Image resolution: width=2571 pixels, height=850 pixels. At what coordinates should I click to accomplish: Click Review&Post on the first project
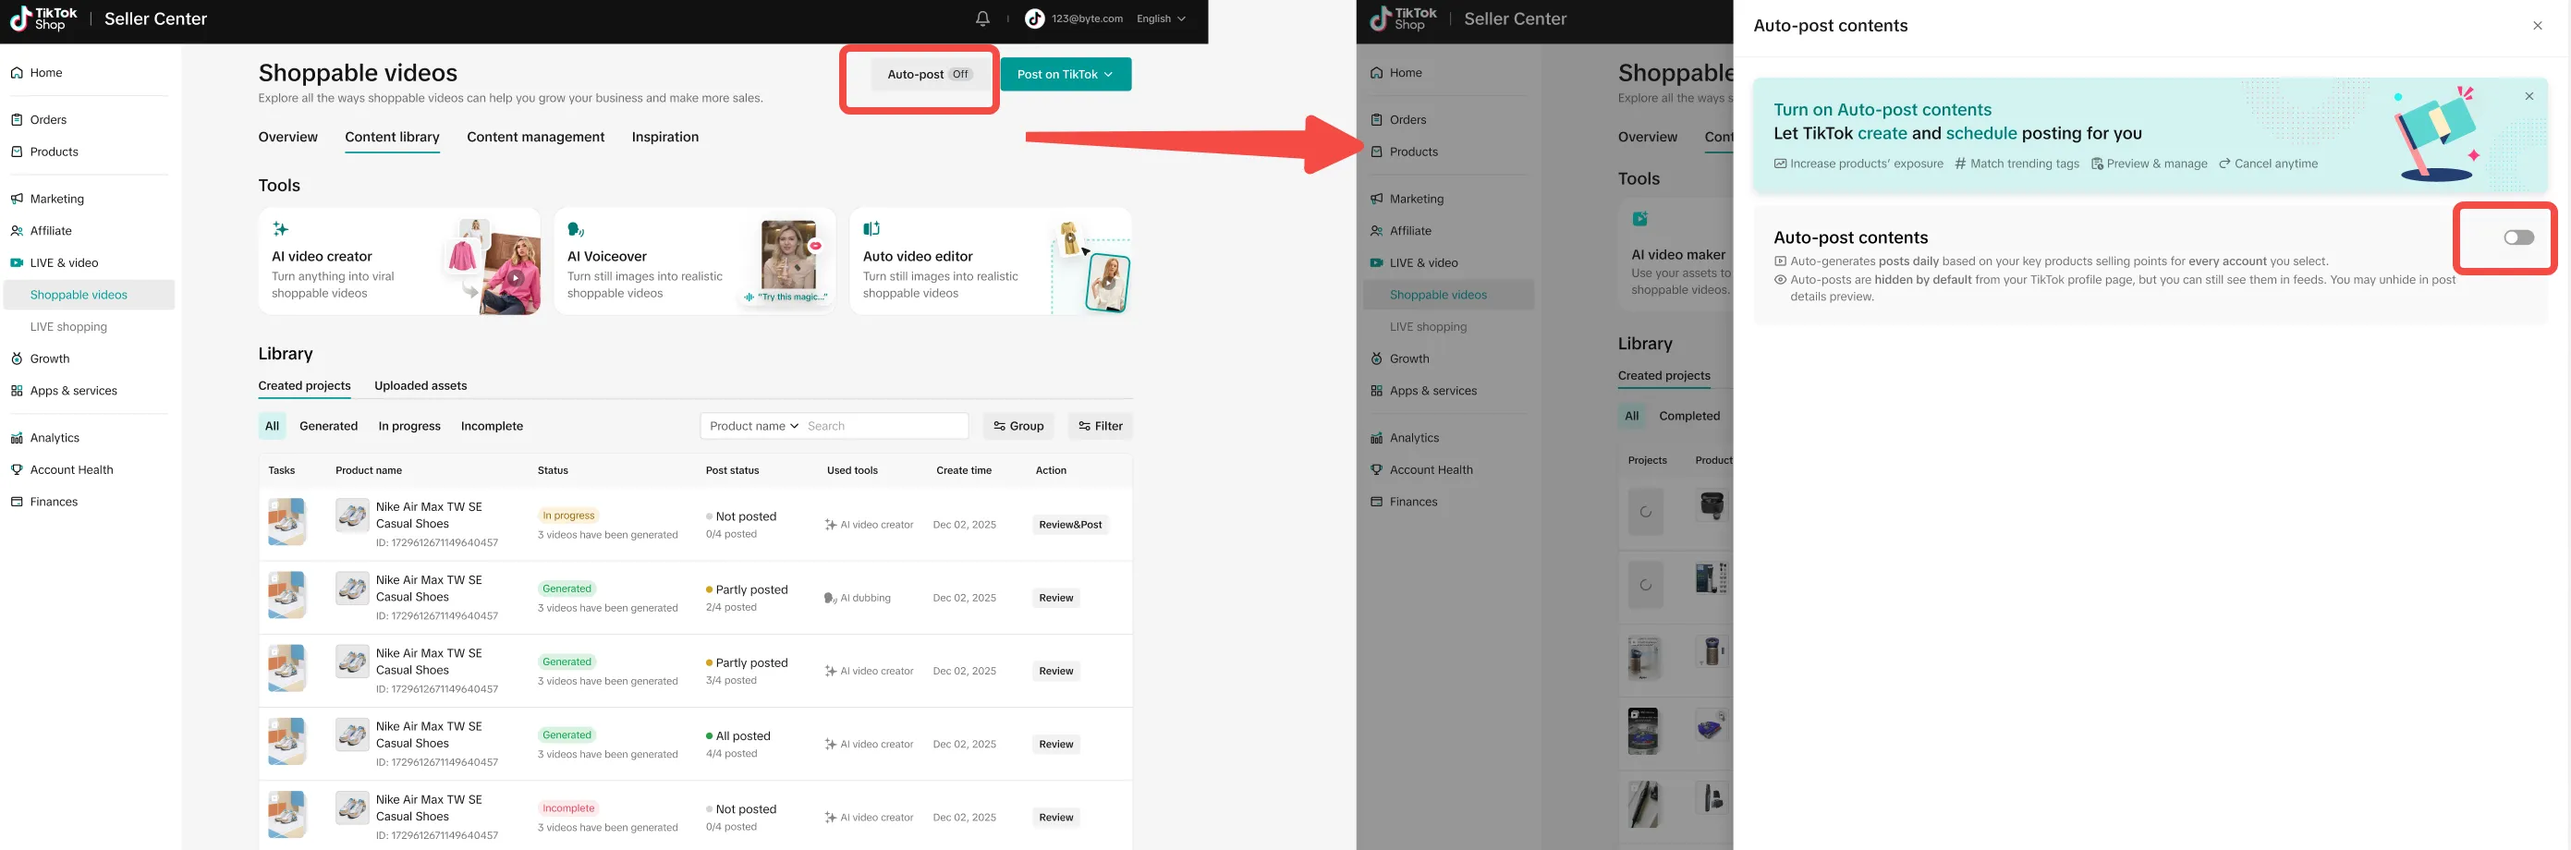[1069, 524]
